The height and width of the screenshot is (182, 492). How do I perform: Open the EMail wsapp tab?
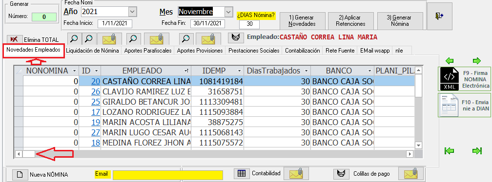[375, 50]
